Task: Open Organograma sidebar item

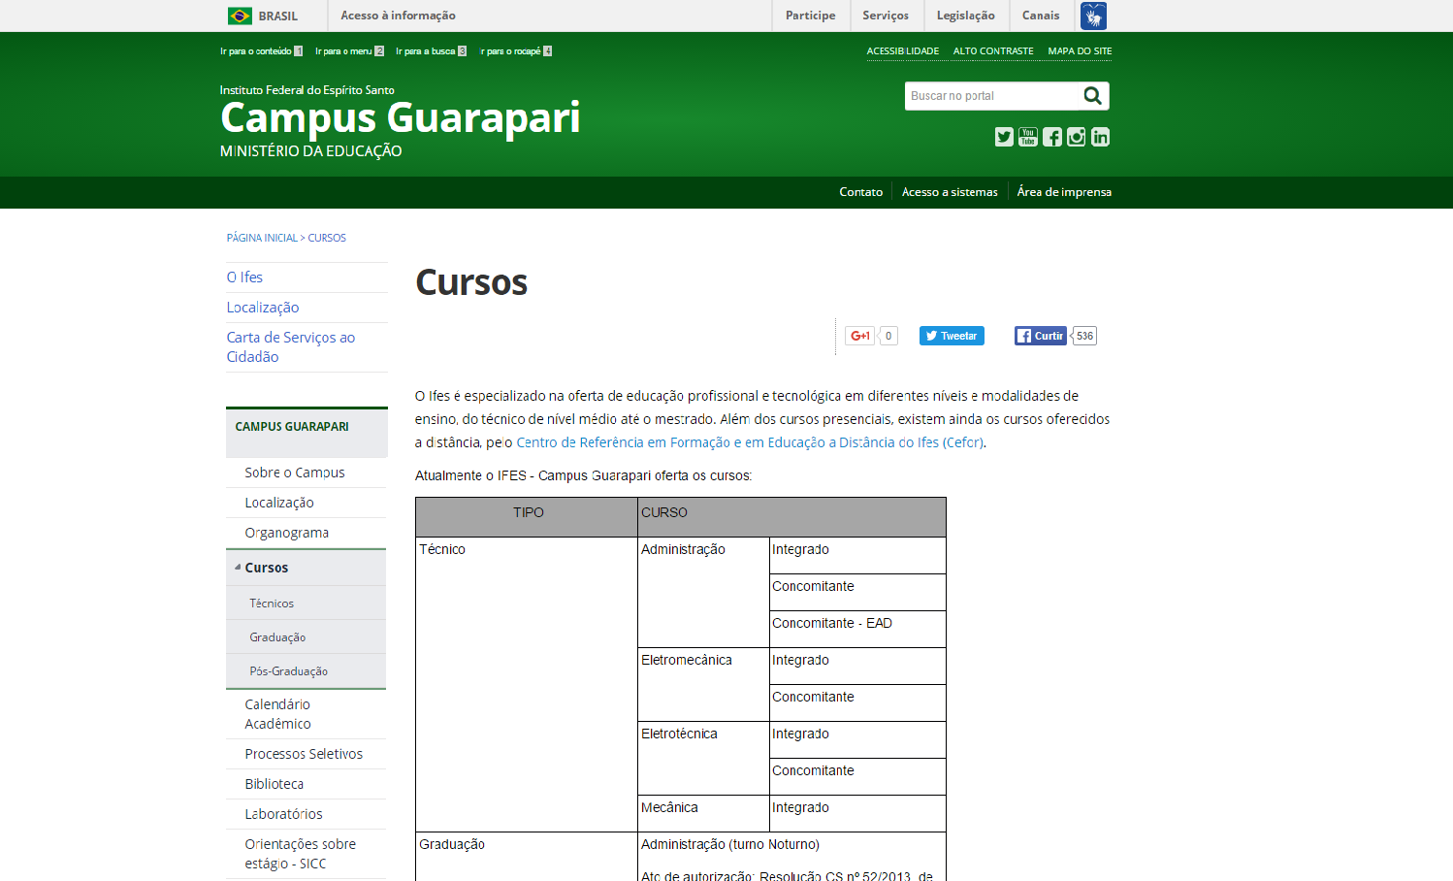Action: tap(287, 533)
